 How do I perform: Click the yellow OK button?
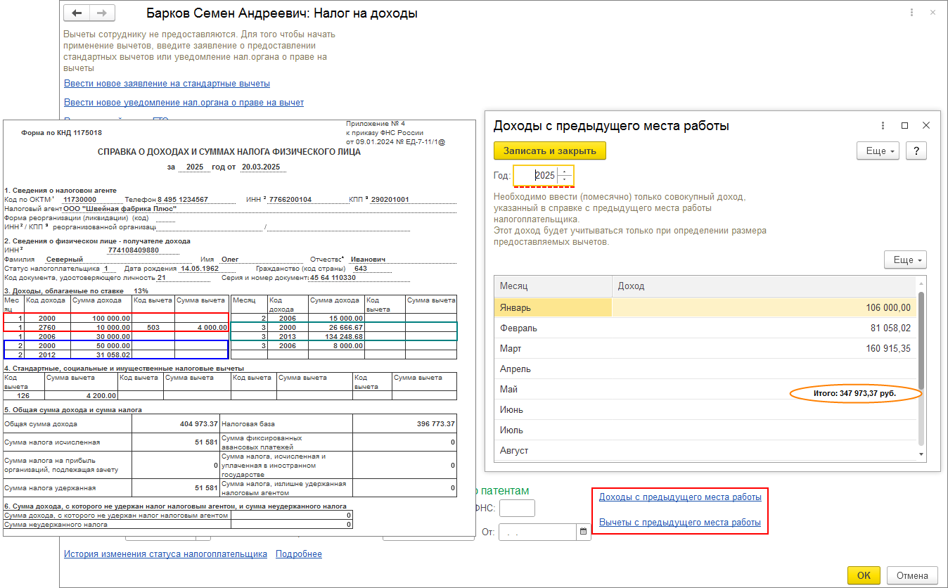(864, 575)
